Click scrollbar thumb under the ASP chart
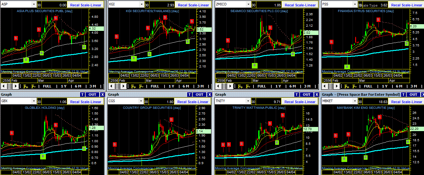This screenshot has height=175, width=424. pos(10,86)
